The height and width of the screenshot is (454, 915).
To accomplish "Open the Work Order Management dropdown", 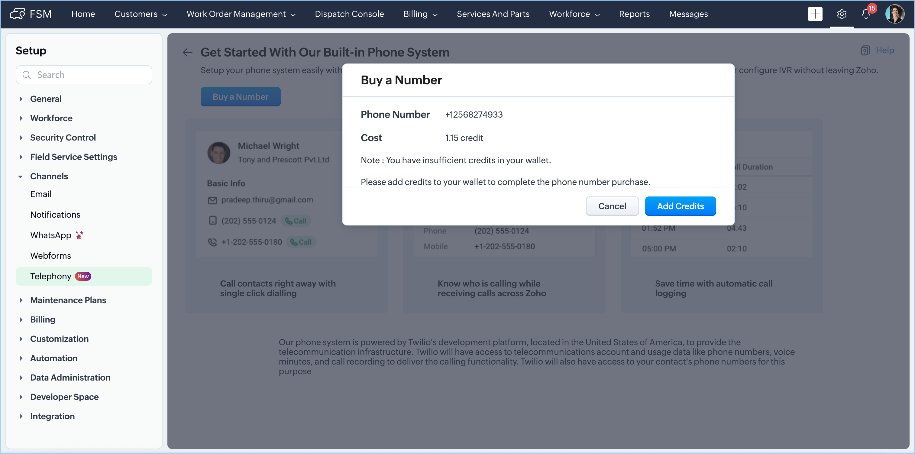I will tap(241, 14).
